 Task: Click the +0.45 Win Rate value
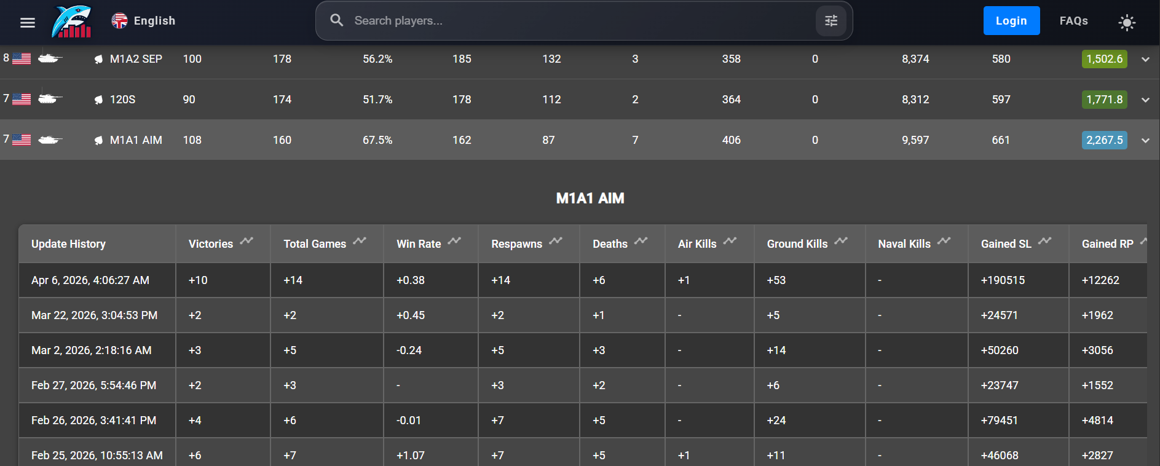coord(411,315)
